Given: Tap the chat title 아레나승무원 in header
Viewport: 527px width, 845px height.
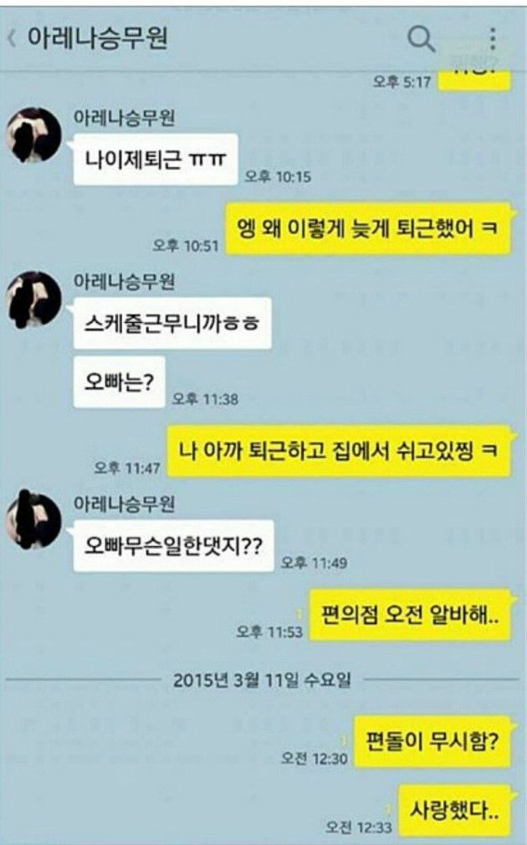Looking at the screenshot, I should tap(98, 38).
